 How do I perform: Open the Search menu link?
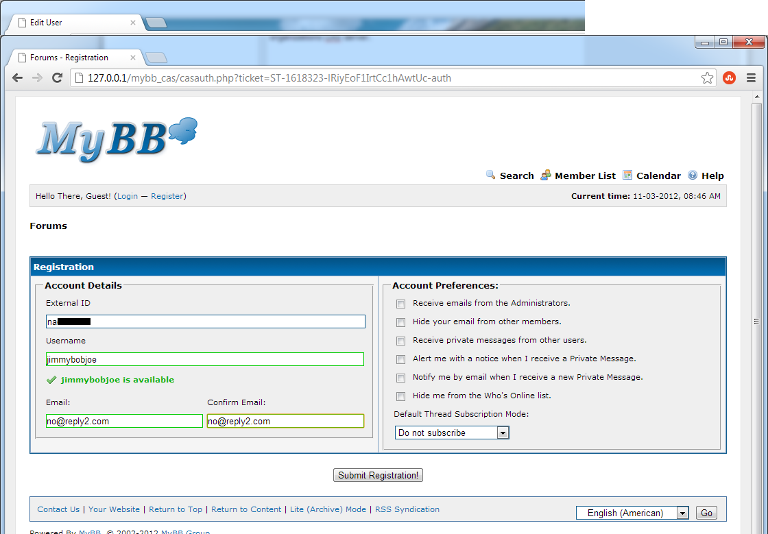coord(516,175)
